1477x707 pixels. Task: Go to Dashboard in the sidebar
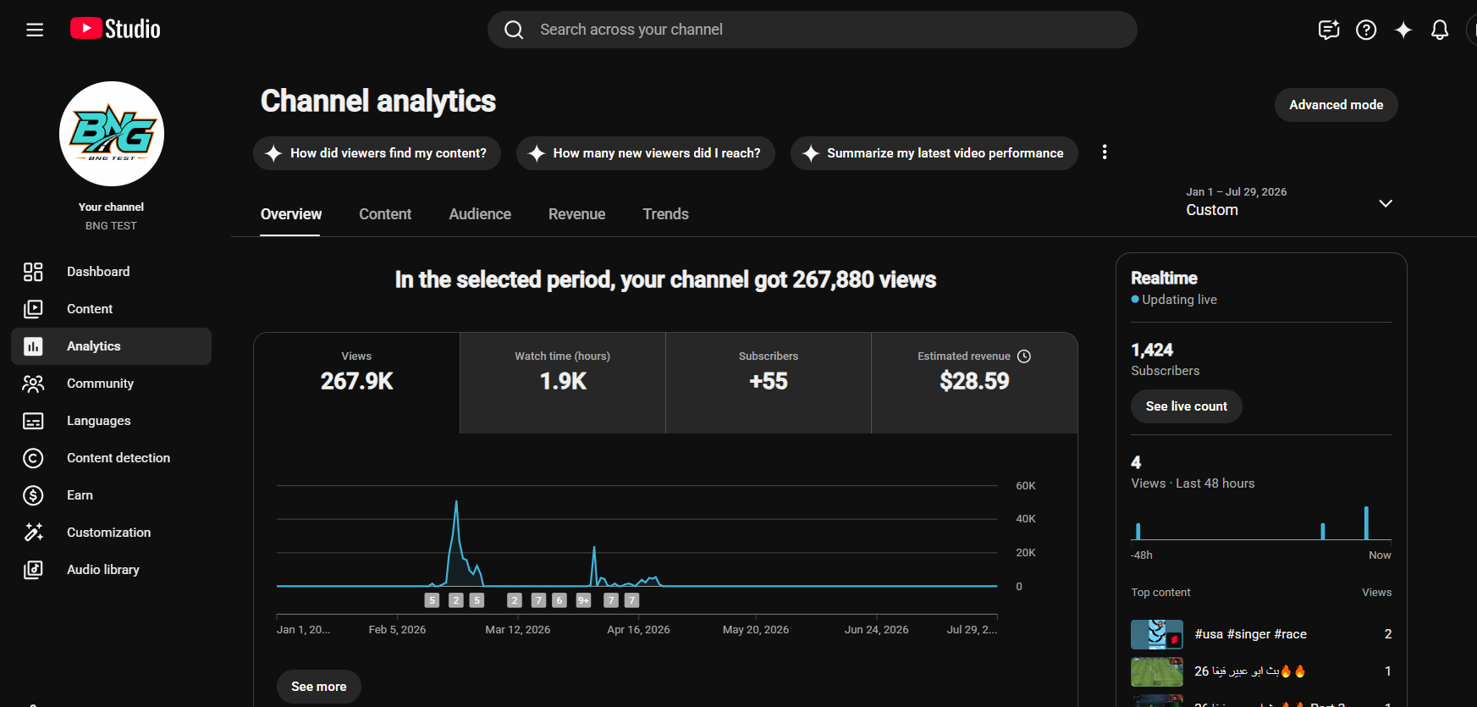tap(112, 272)
